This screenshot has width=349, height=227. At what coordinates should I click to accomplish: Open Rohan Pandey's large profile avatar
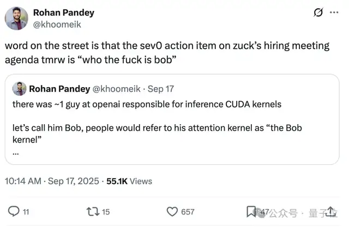tap(16, 18)
